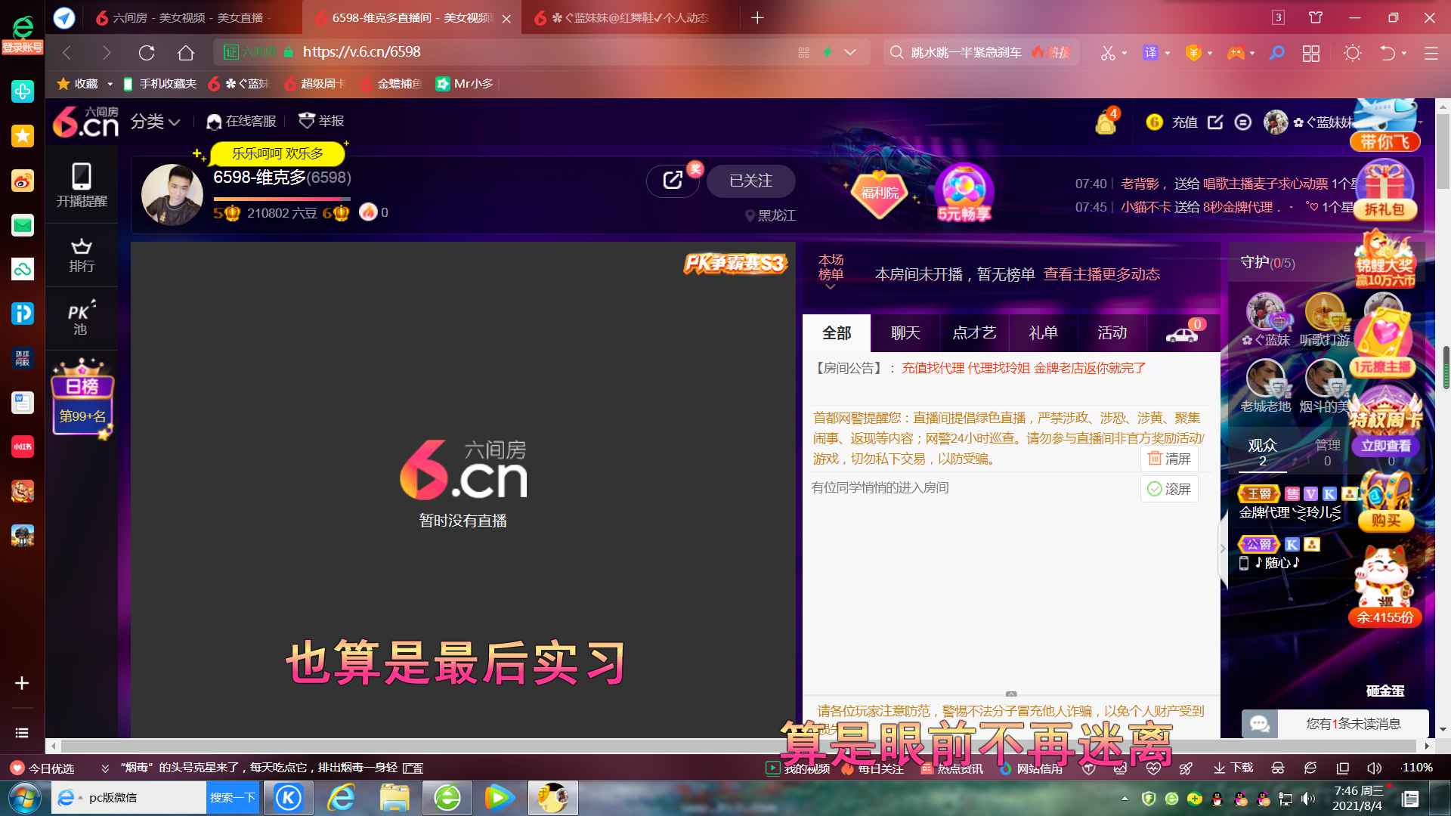Expand the 收藏 bookmarks dropdown
This screenshot has height=816, width=1451.
[x=110, y=84]
